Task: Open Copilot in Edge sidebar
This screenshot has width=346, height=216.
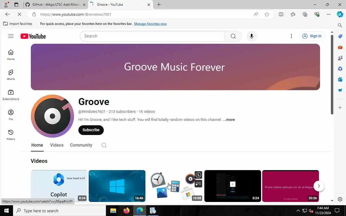Action: click(340, 14)
